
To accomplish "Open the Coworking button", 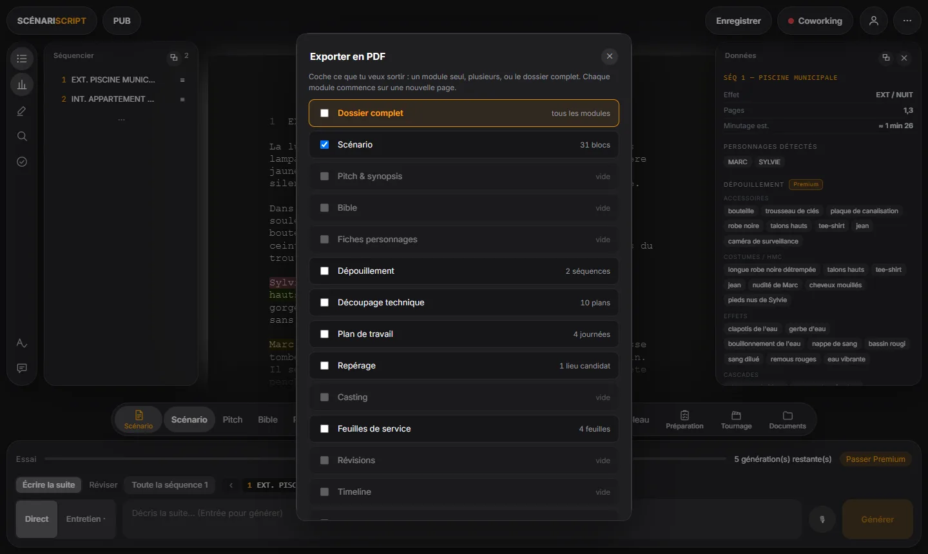I will pyautogui.click(x=815, y=21).
